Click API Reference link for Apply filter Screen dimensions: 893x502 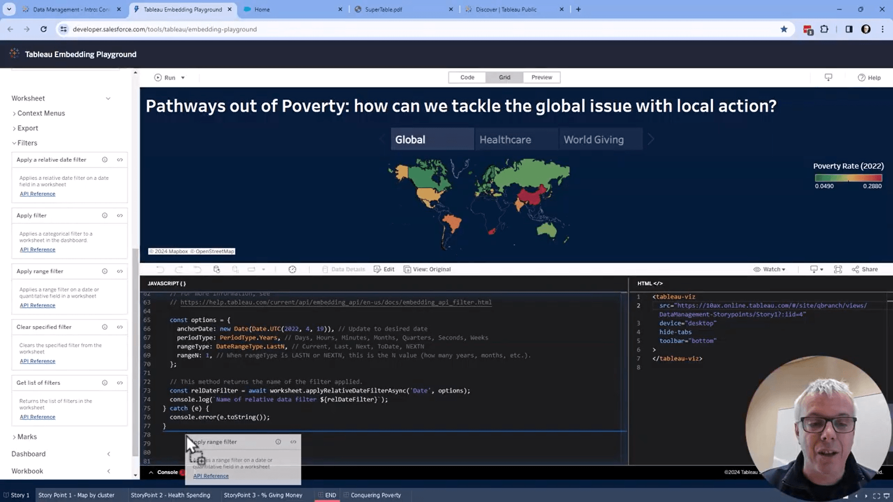(37, 249)
